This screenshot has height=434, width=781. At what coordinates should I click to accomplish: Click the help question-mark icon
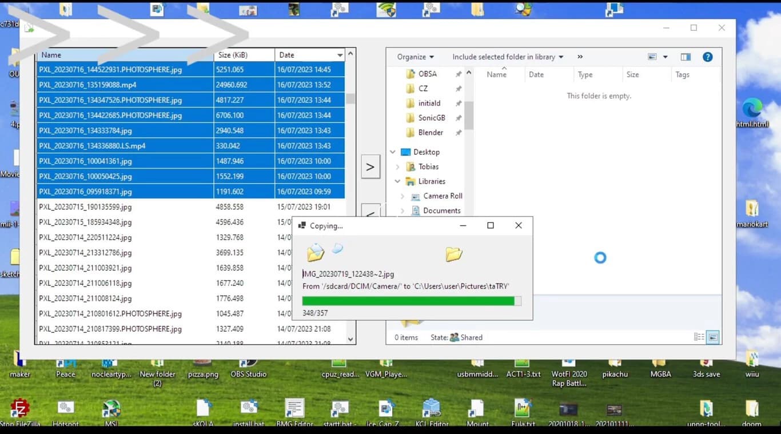coord(707,57)
